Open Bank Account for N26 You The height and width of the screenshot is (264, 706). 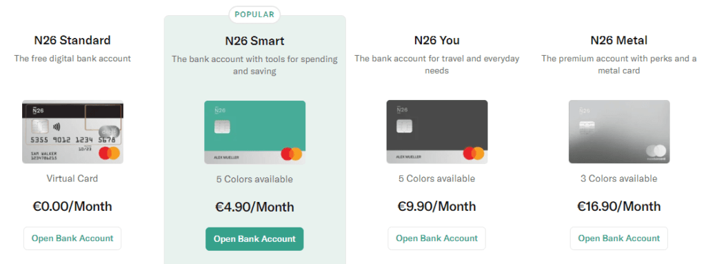pyautogui.click(x=436, y=238)
